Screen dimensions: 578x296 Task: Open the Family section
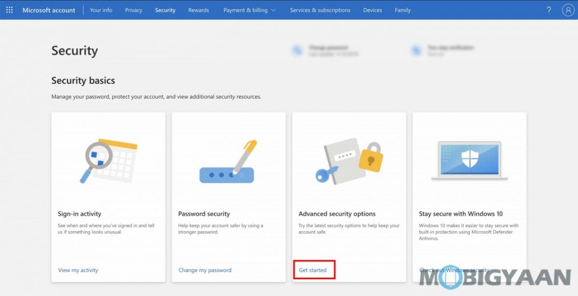pos(403,10)
